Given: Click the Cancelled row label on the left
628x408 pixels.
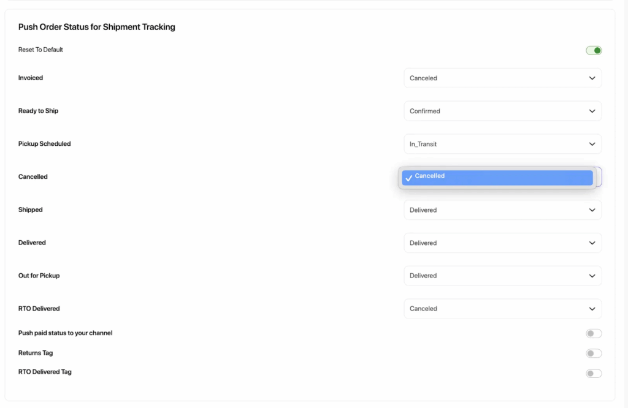Looking at the screenshot, I should point(33,177).
